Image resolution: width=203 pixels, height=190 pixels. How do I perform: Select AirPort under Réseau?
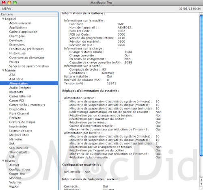14,165
